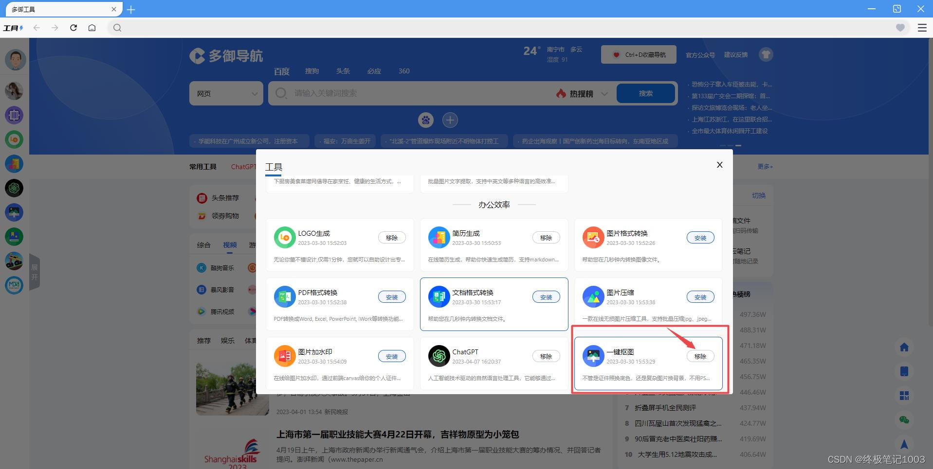The width and height of the screenshot is (933, 469).
Task: Open a new tab with plus
Action: (131, 9)
